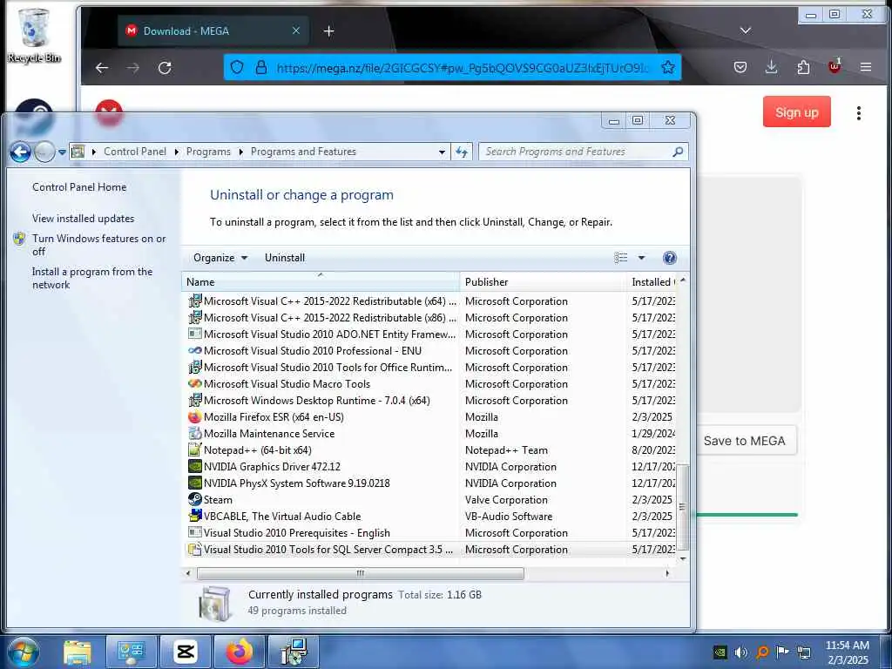The width and height of the screenshot is (892, 669).
Task: Open View installed updates link
Action: pyautogui.click(x=83, y=219)
